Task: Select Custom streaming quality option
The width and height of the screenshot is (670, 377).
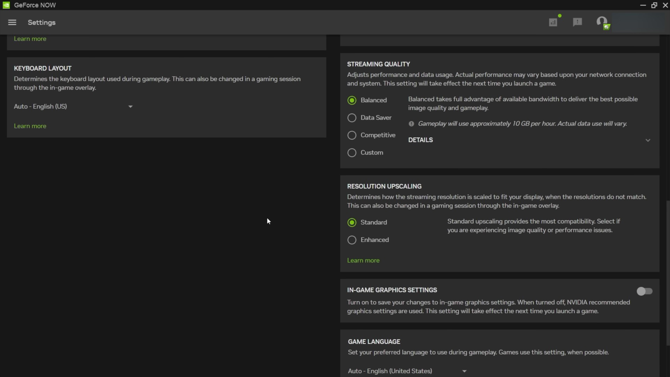Action: (352, 153)
